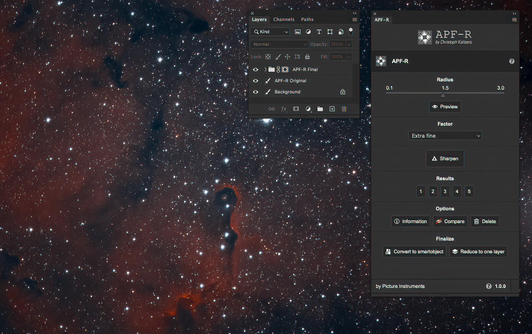Switch to the Channels tab
The image size is (532, 334).
(x=284, y=20)
